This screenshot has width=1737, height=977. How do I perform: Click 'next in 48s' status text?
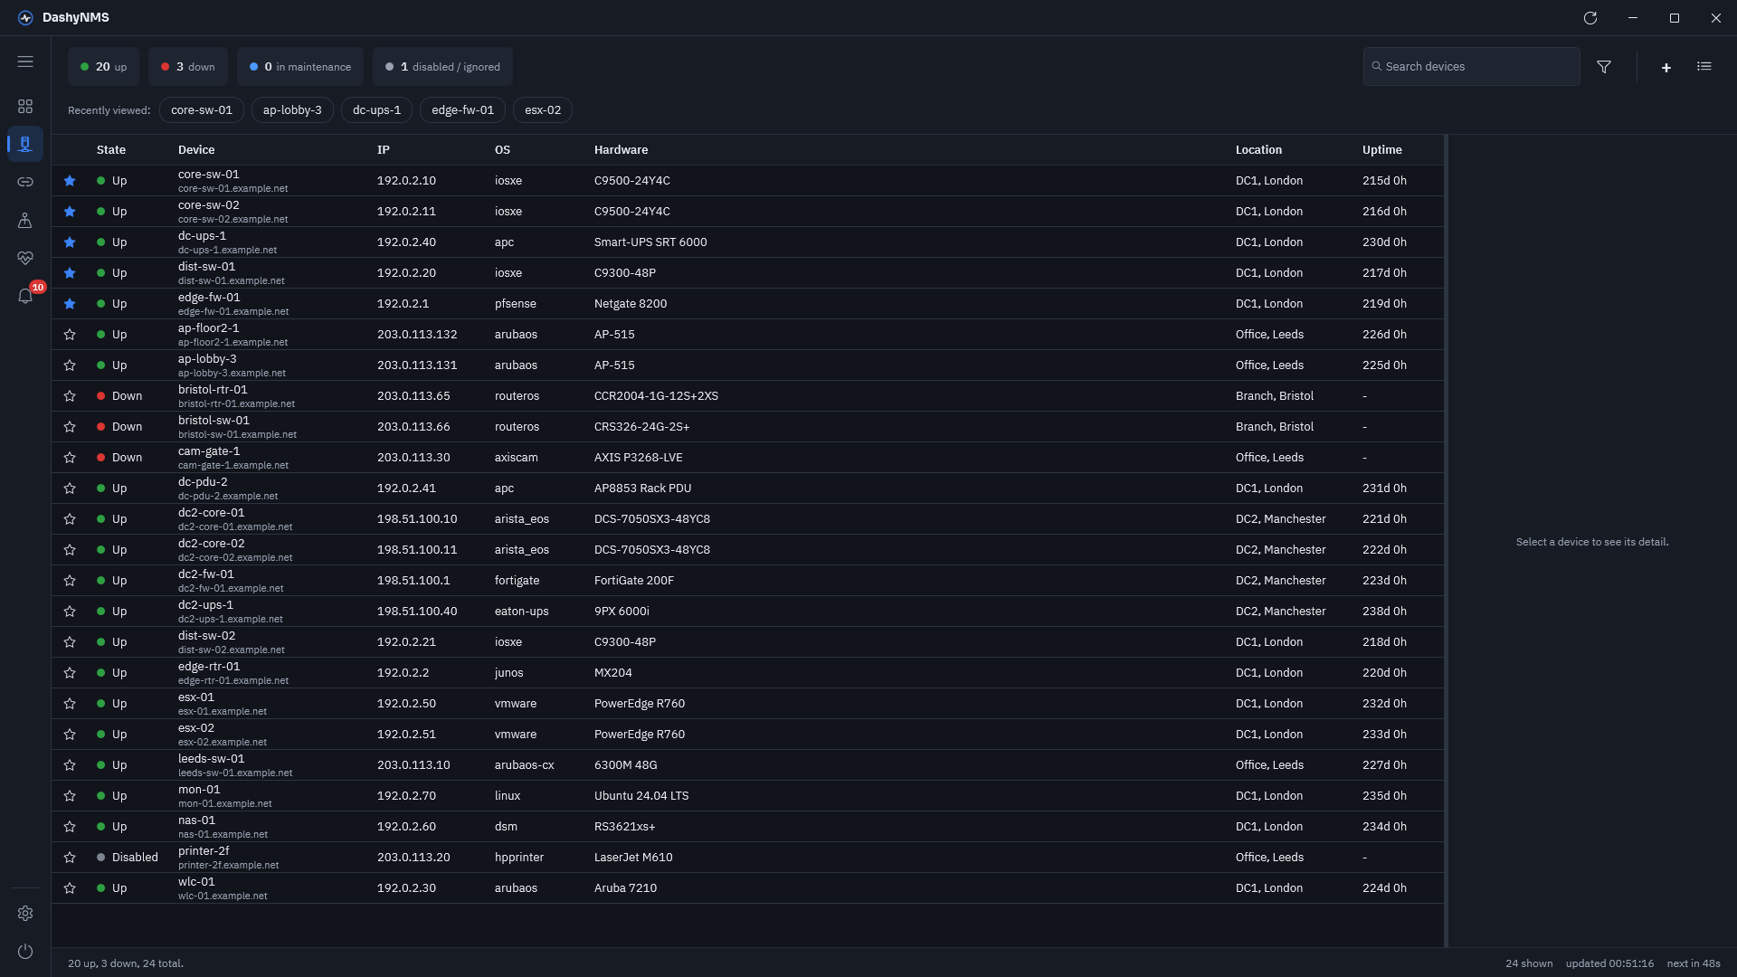[1694, 963]
